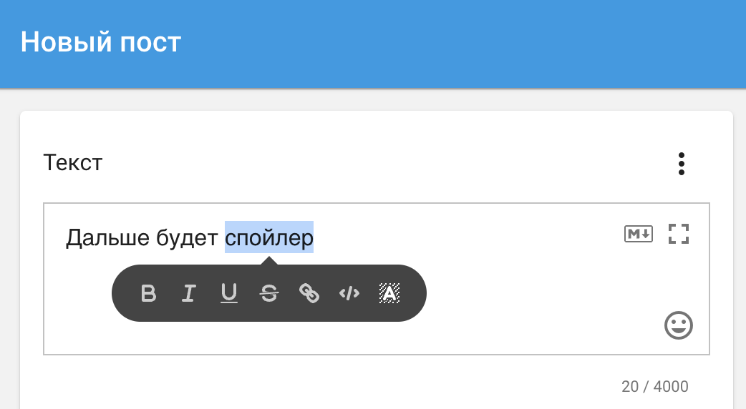Apply bold formatting to selected text

click(148, 293)
